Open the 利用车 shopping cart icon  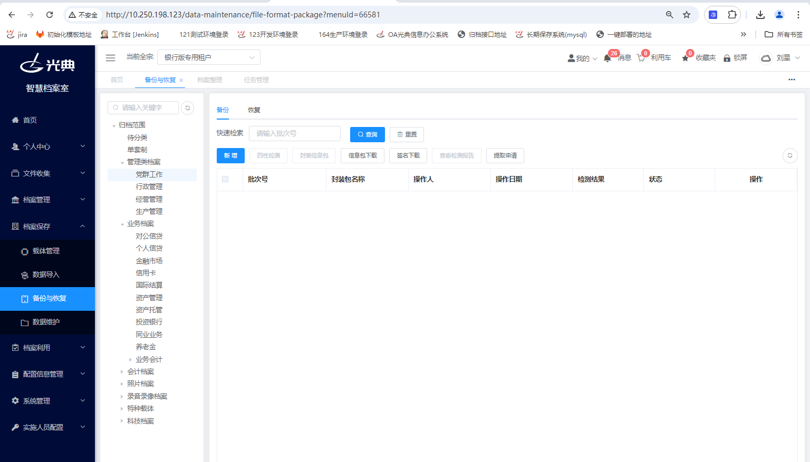pos(641,58)
